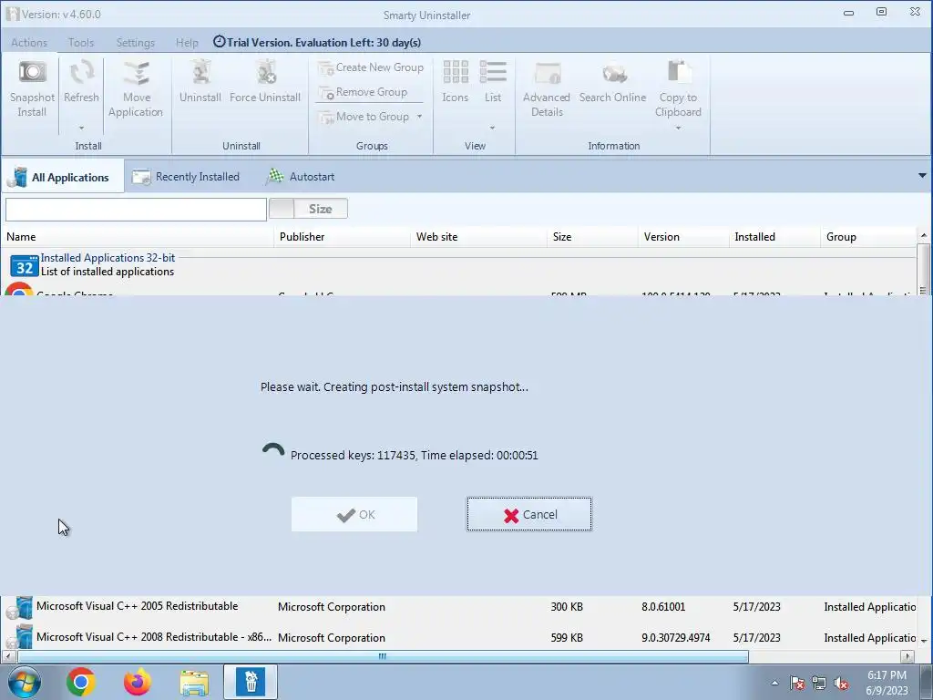The image size is (933, 700).
Task: Open the Tools menu
Action: coord(81,43)
